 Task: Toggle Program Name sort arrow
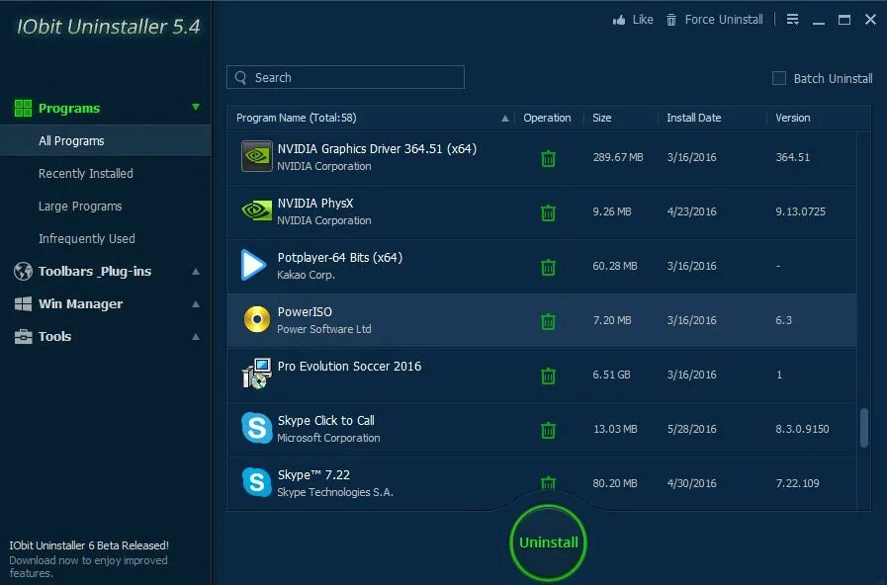point(505,119)
